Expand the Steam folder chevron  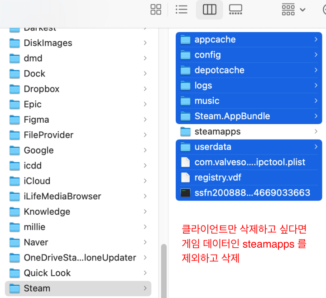pos(145,288)
